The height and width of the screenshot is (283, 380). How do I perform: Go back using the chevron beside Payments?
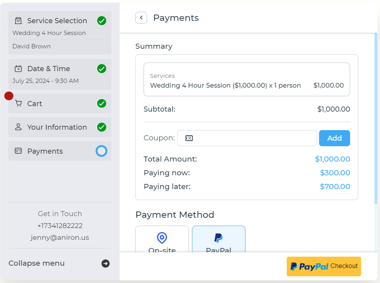(141, 18)
